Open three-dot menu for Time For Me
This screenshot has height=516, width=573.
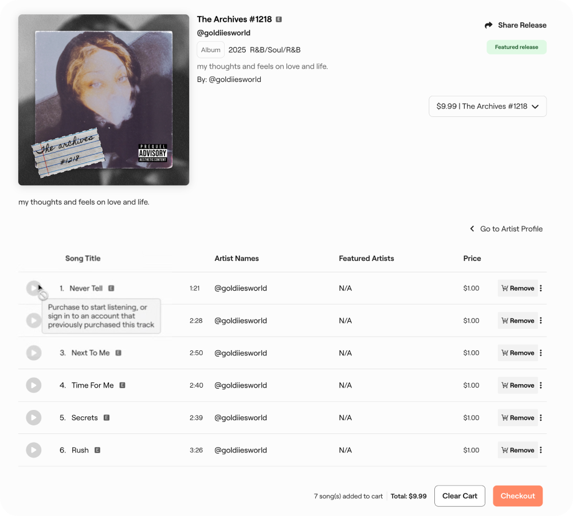[541, 385]
